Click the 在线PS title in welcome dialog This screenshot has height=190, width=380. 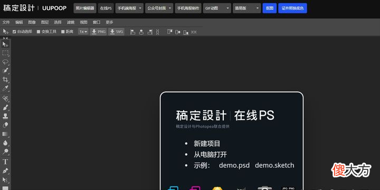(x=254, y=116)
